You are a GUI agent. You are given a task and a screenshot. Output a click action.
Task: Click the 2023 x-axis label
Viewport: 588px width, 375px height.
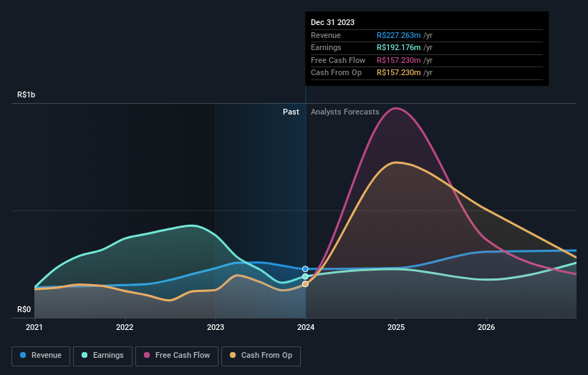pos(216,328)
